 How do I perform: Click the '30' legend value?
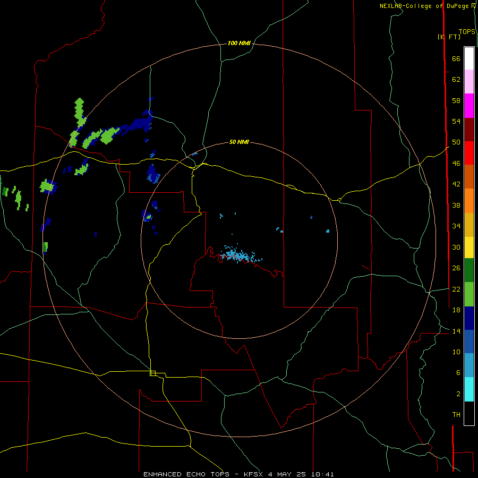click(x=456, y=247)
